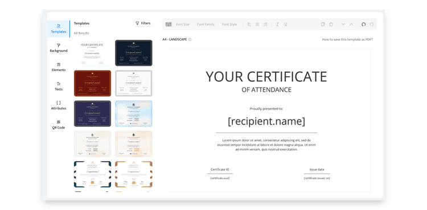
Task: Open the Templates sidebar tab
Action: click(59, 28)
